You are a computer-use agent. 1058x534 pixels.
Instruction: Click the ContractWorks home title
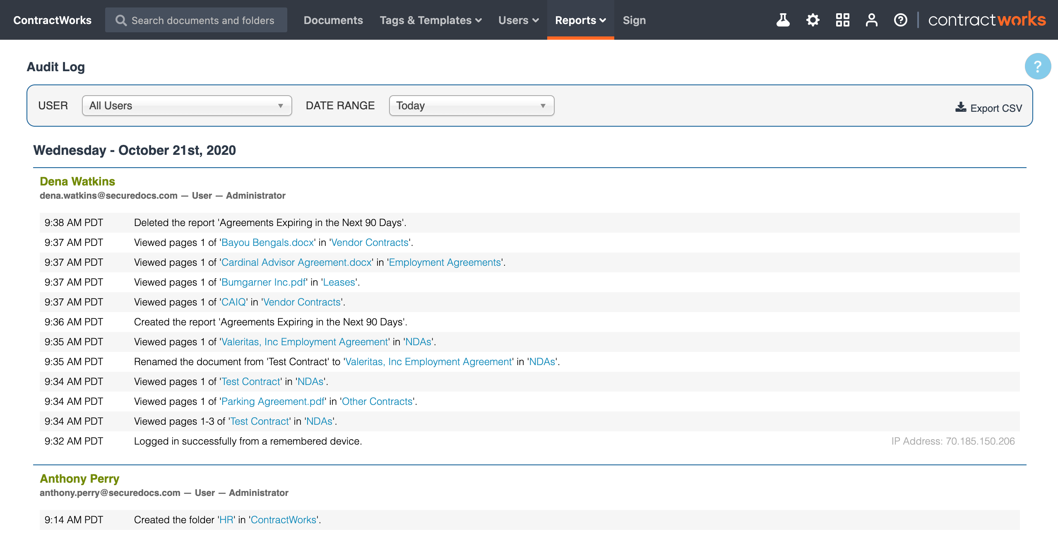pyautogui.click(x=52, y=20)
